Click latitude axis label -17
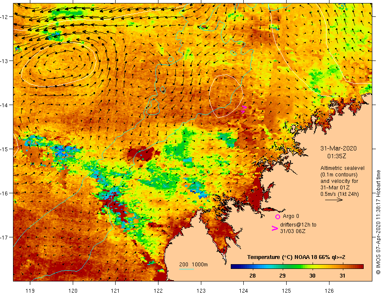 coord(5,237)
